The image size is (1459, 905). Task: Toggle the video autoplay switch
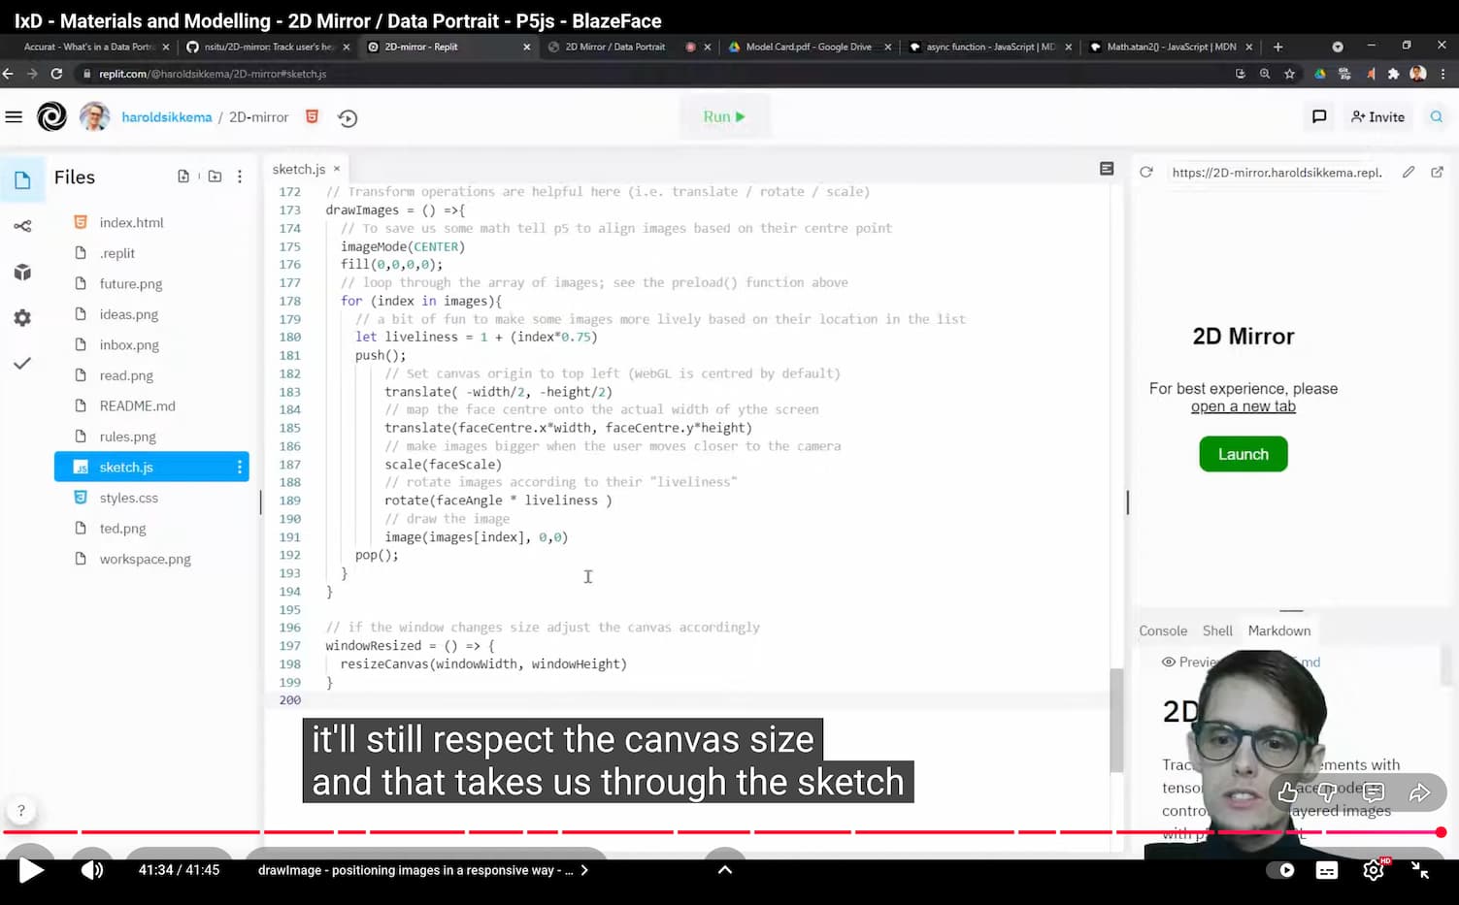[x=1280, y=870]
